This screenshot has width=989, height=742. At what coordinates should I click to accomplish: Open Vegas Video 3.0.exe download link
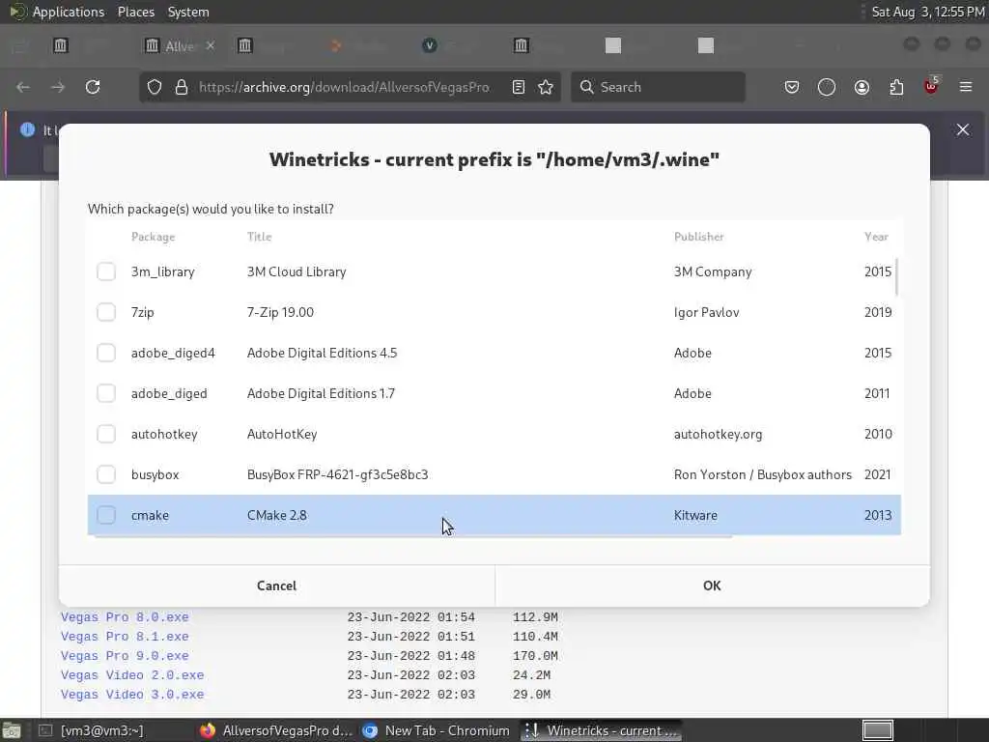coord(132,694)
